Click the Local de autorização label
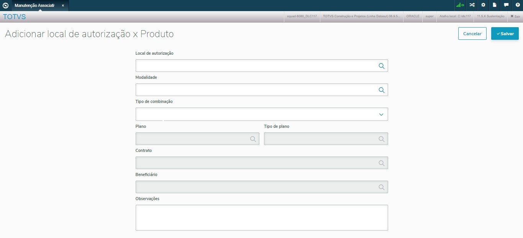 pyautogui.click(x=154, y=53)
